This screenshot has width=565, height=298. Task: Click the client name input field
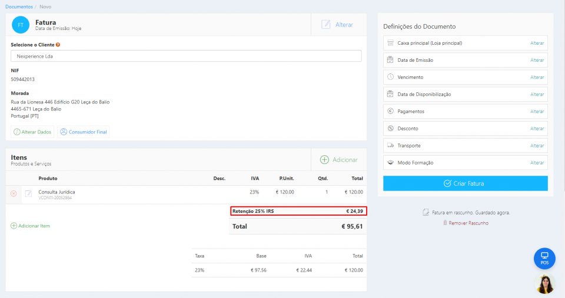click(x=186, y=56)
